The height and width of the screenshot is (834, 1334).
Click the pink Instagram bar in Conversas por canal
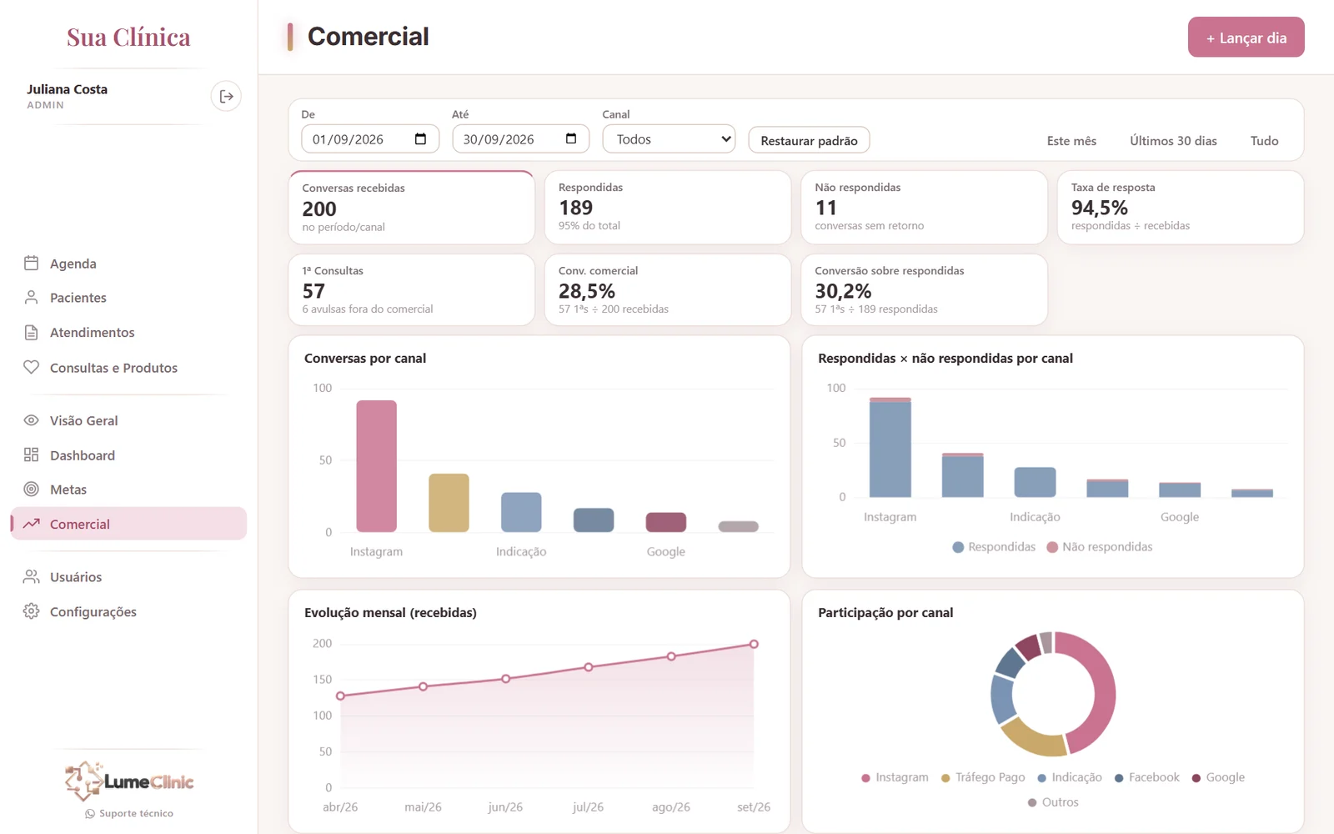[x=376, y=466]
